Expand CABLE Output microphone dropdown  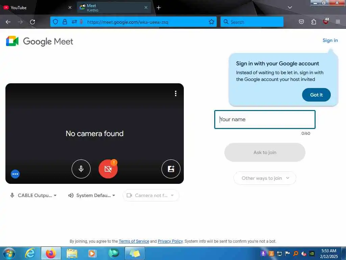point(33,195)
